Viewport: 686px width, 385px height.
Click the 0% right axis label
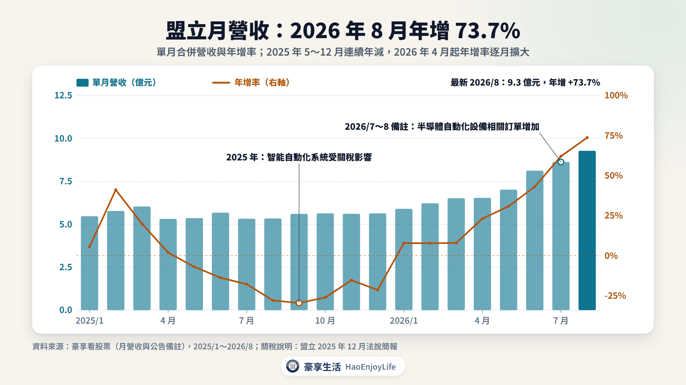click(x=611, y=256)
